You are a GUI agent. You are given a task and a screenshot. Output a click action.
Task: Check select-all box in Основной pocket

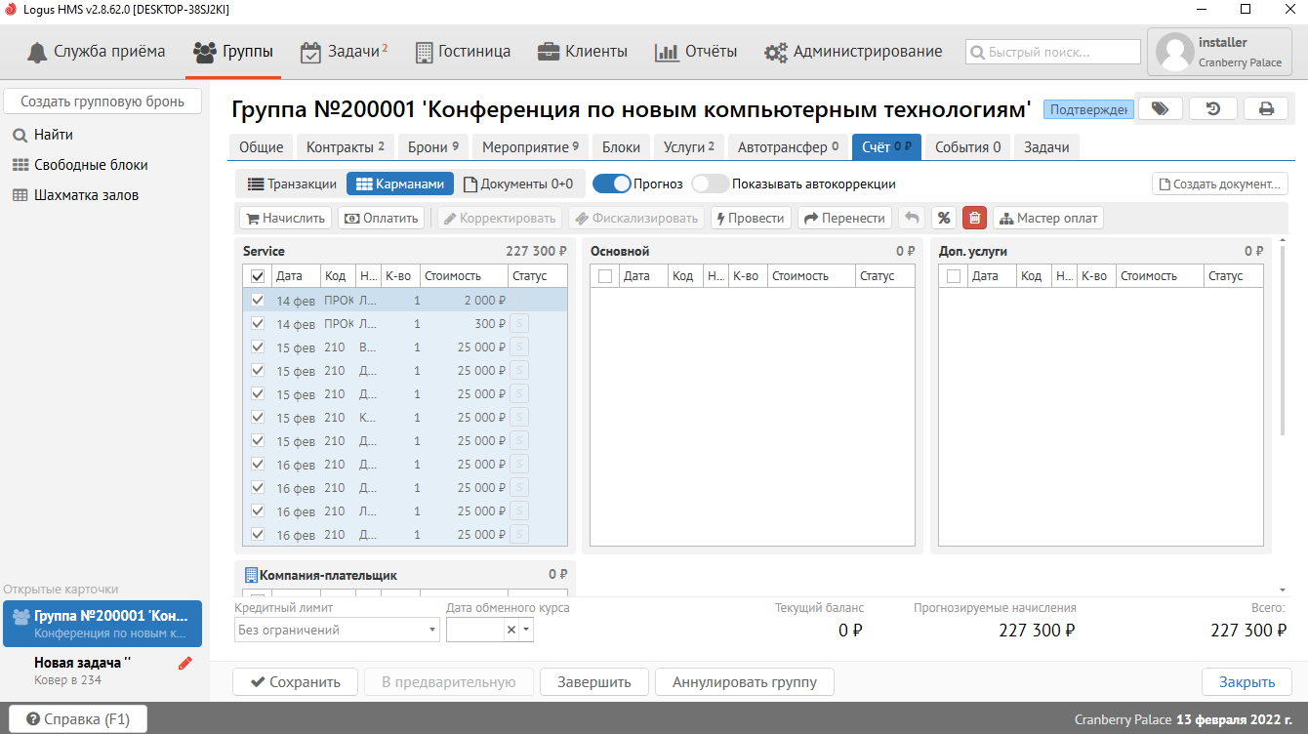tap(605, 276)
